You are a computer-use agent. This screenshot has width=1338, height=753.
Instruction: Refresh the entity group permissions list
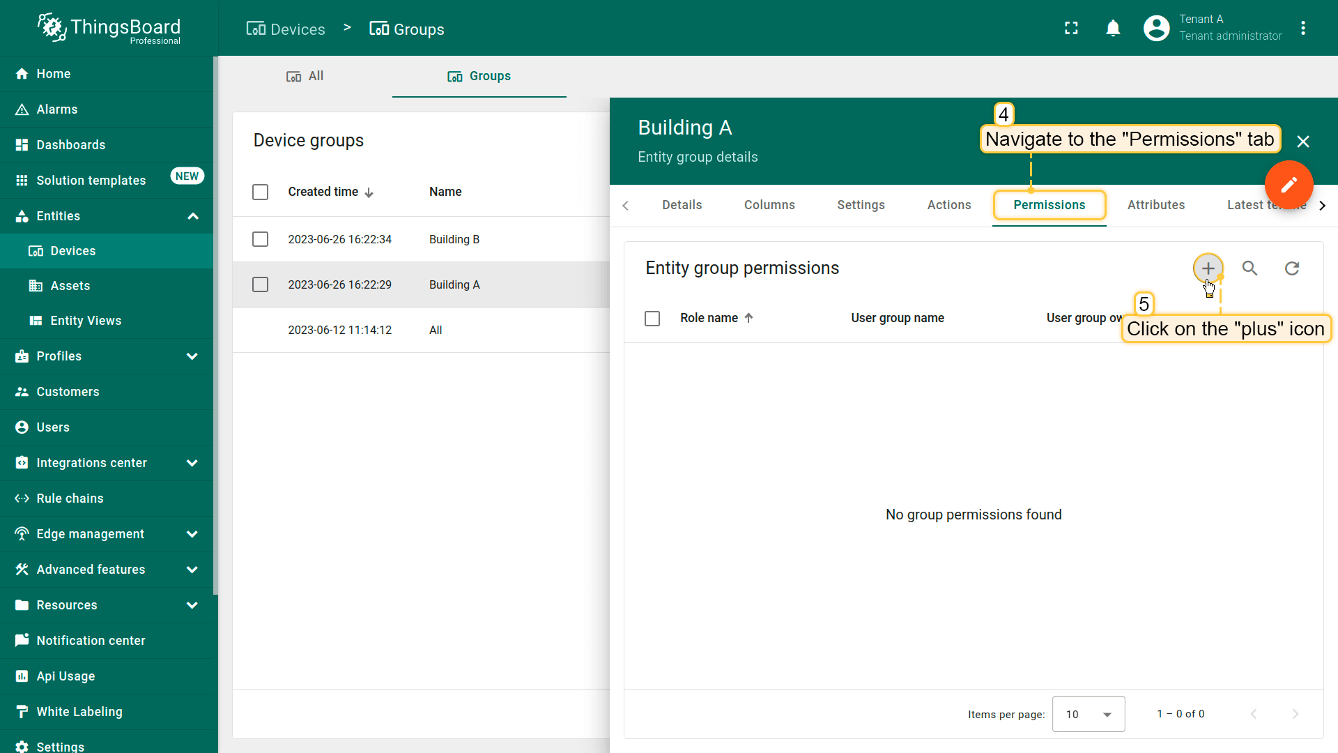click(x=1292, y=268)
